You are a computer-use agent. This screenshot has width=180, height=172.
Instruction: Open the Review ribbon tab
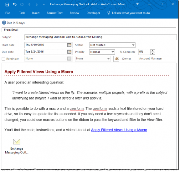click(x=75, y=13)
